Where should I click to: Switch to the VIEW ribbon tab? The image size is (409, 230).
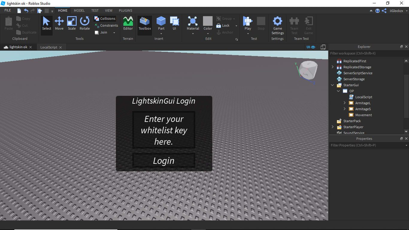[x=109, y=10]
